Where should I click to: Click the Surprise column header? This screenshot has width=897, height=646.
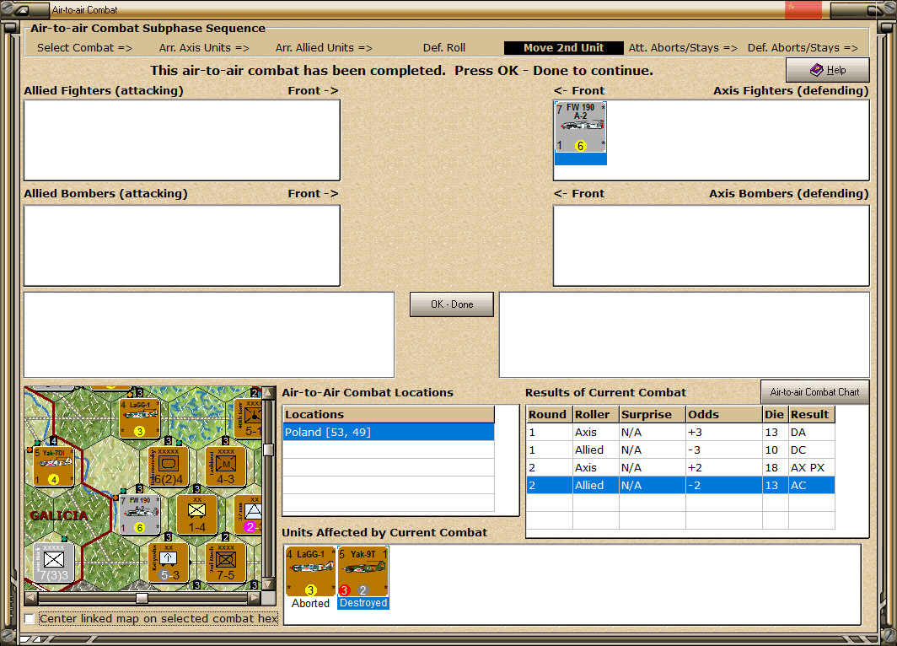653,414
